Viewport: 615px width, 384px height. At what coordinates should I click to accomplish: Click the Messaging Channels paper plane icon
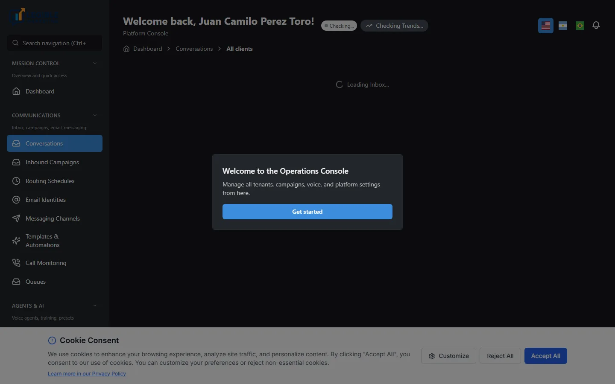click(x=16, y=218)
